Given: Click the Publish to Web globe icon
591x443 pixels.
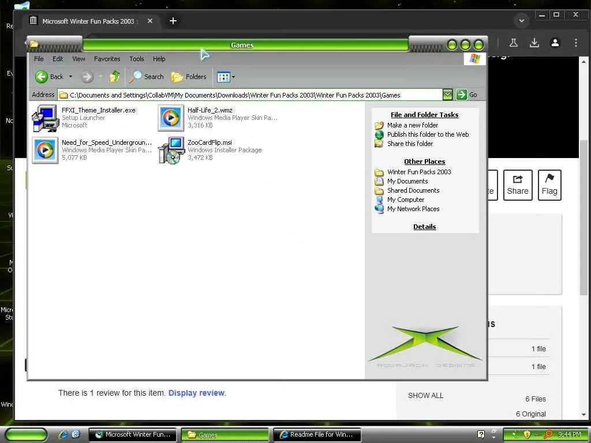Looking at the screenshot, I should [379, 134].
